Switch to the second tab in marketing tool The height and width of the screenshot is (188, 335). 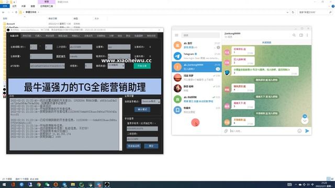(27, 36)
